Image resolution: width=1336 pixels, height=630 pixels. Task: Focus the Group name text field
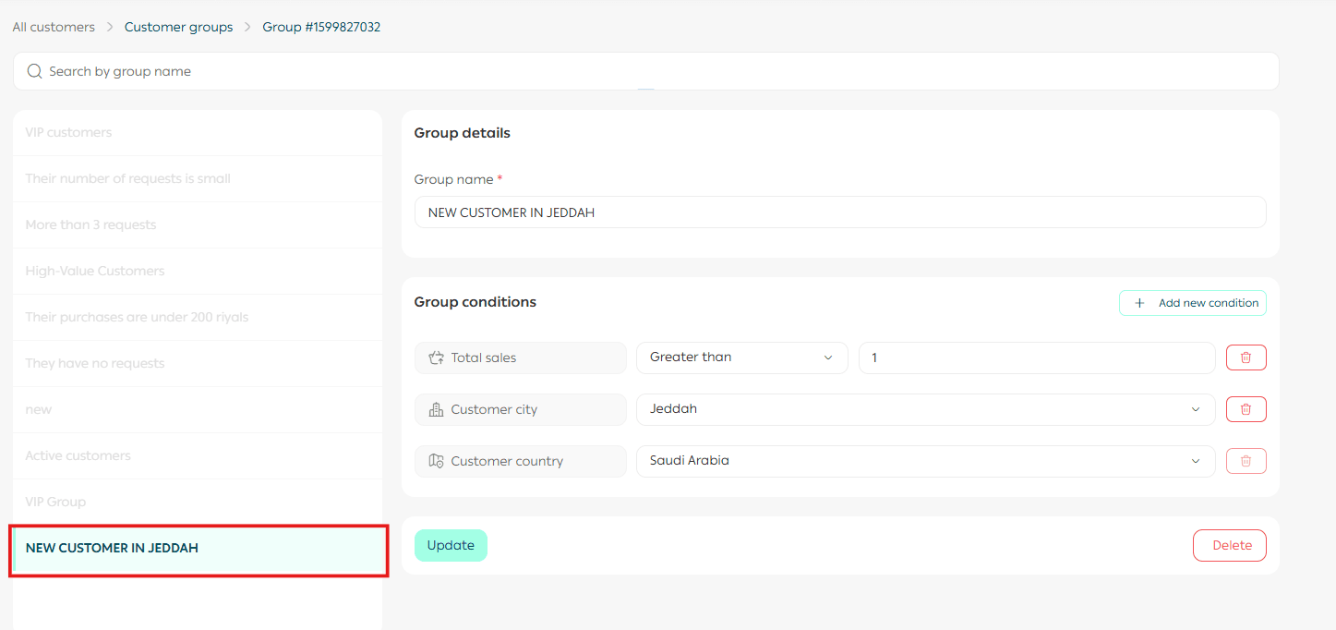[839, 212]
